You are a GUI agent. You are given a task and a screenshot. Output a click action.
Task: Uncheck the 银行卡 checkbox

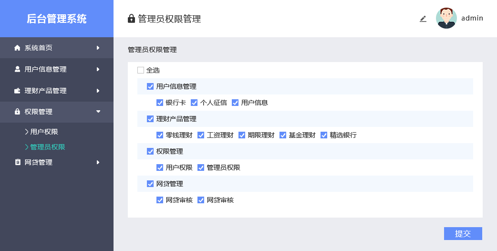(x=160, y=103)
